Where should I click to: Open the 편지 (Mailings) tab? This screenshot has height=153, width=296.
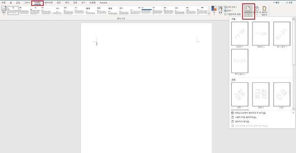67,3
